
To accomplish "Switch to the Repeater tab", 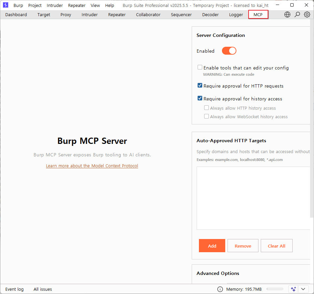I will (x=117, y=14).
